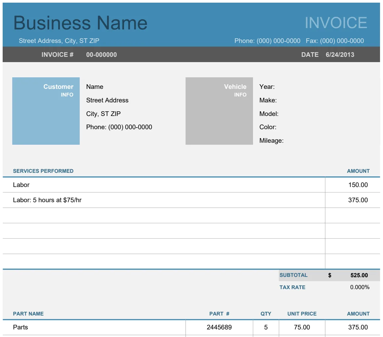Click the header Phone: (000) 000-0000 Fax line

pos(299,41)
